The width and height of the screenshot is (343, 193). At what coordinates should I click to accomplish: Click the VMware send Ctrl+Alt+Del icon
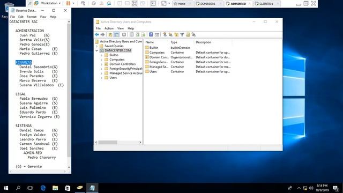pos(83,3)
